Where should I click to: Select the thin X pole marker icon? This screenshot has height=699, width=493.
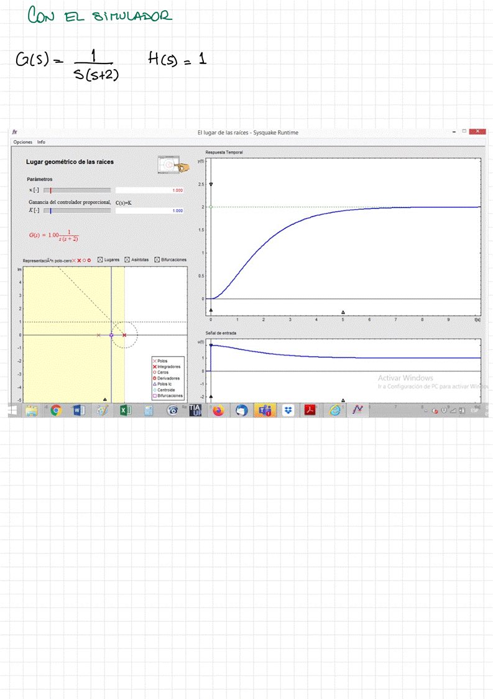point(73,260)
